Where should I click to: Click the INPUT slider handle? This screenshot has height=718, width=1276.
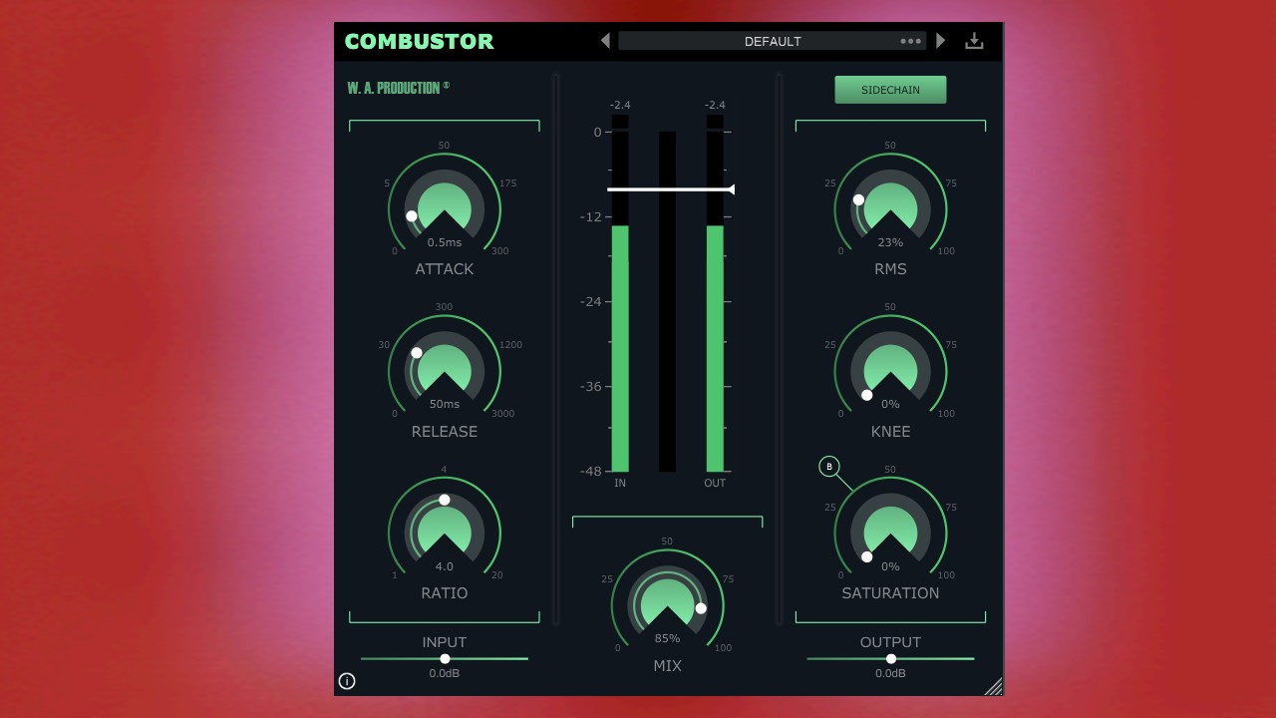click(445, 658)
